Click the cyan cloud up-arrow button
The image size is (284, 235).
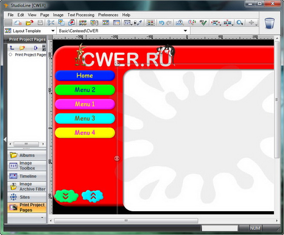(x=92, y=196)
